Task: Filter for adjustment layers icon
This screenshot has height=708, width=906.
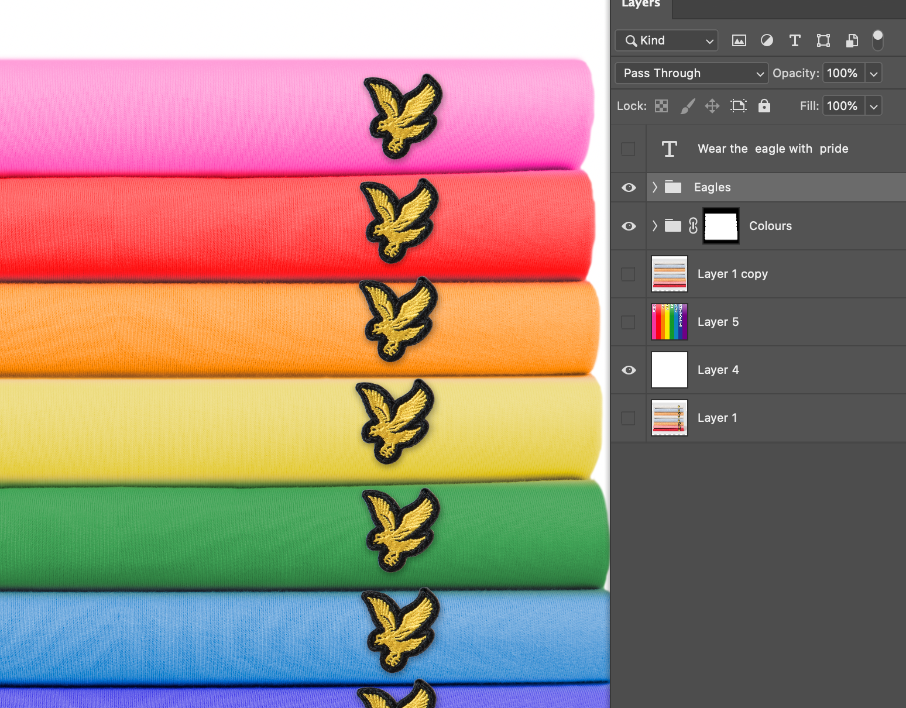Action: (x=767, y=40)
